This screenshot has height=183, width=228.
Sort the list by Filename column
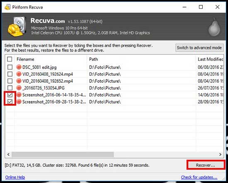25,59
